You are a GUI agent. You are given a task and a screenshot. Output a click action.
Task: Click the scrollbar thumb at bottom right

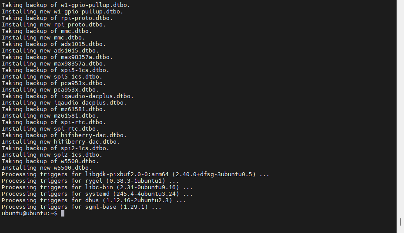click(400, 222)
